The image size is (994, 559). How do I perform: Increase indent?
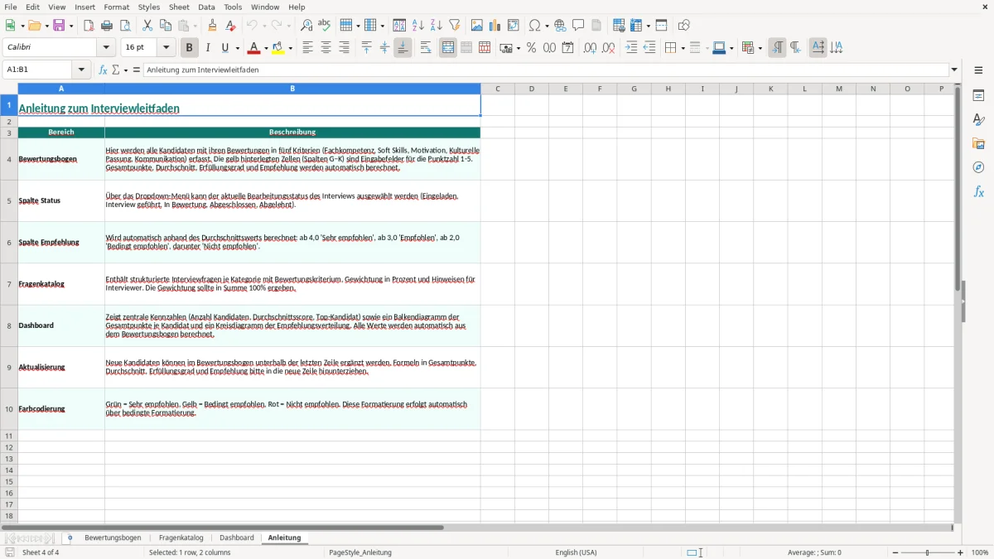[631, 48]
